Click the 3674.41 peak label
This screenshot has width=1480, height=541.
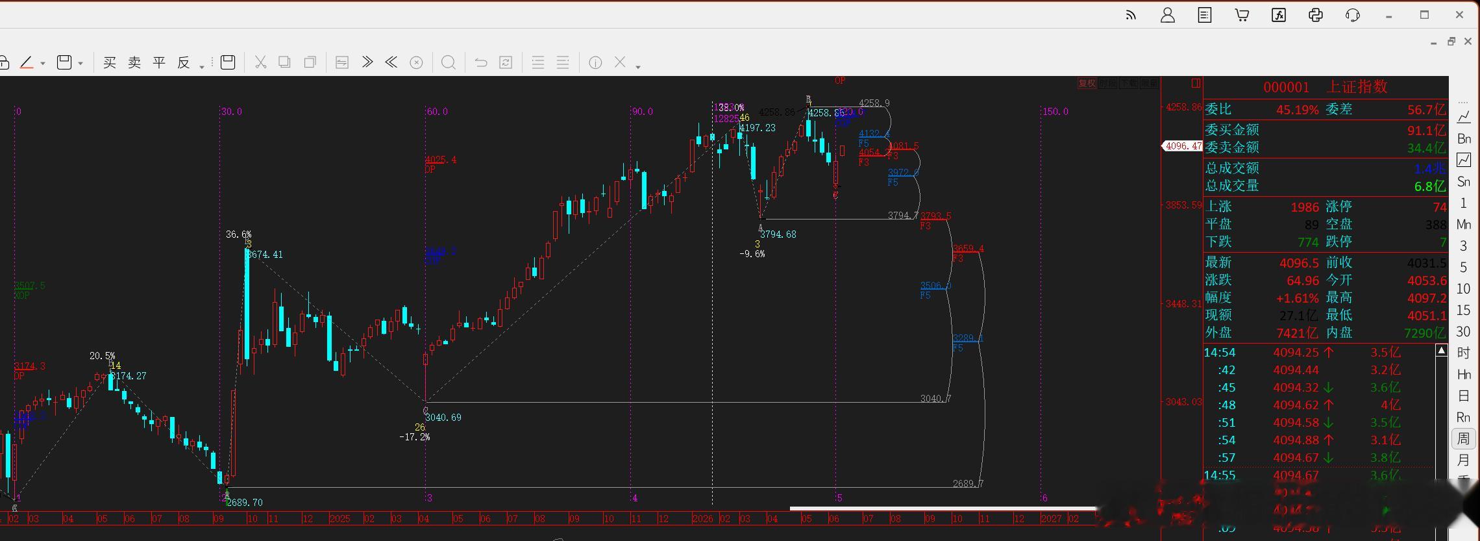(264, 255)
